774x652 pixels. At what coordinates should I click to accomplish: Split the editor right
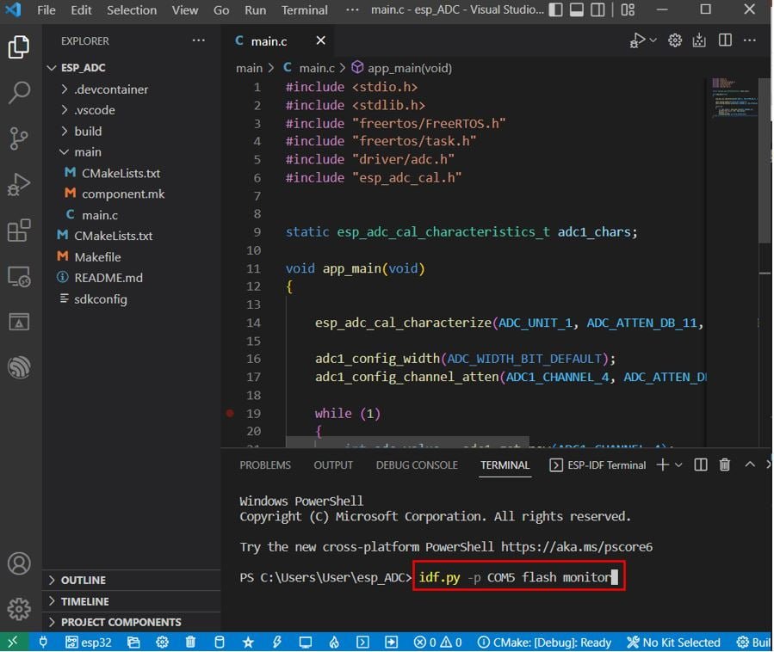tap(725, 40)
